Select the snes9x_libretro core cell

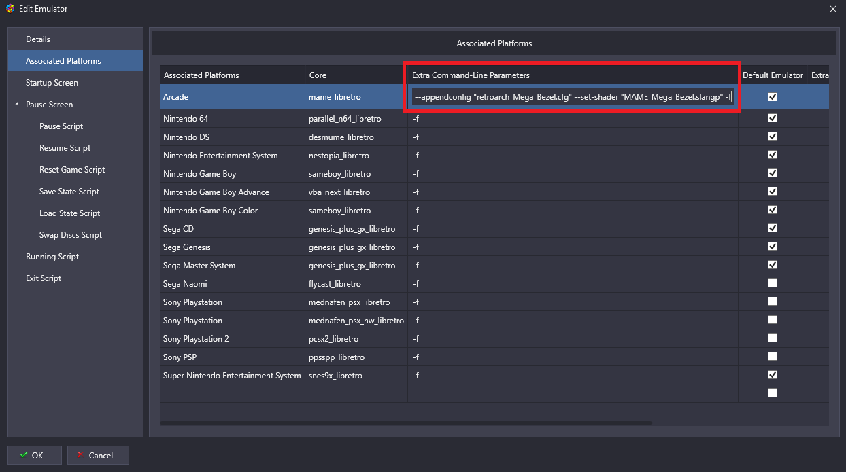tap(356, 376)
